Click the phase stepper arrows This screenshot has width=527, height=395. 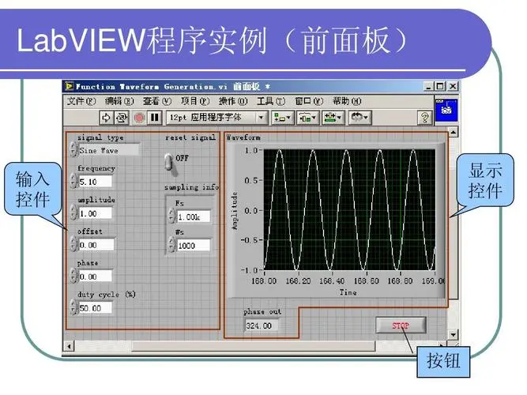point(73,276)
